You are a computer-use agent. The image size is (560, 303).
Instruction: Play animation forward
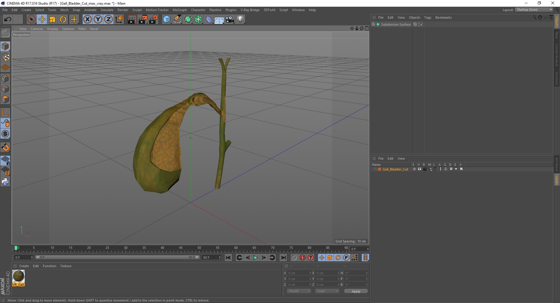pos(256,258)
